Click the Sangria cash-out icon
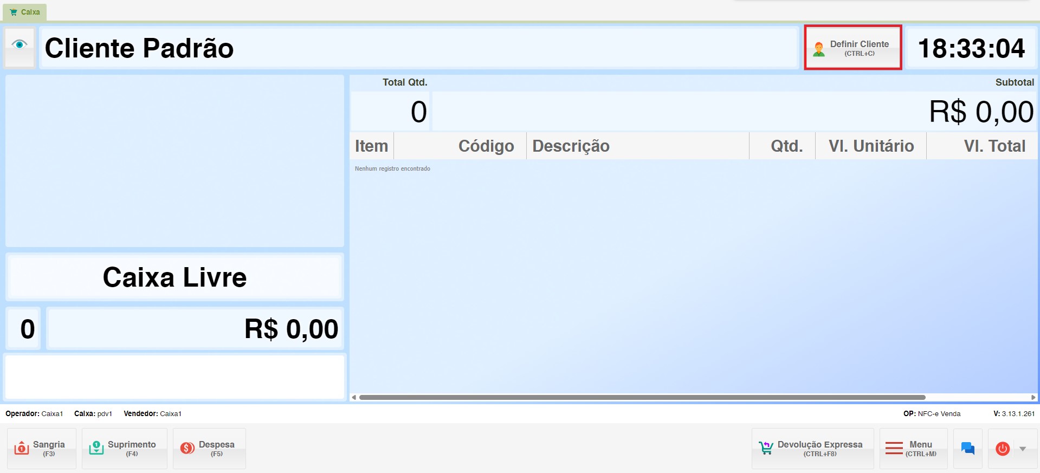This screenshot has height=473, width=1040. tap(22, 448)
